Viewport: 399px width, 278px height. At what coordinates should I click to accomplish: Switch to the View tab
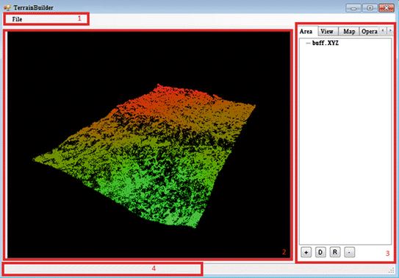tap(327, 32)
